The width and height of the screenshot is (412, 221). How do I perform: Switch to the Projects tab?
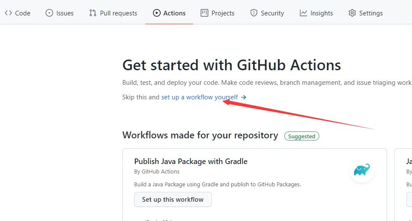(218, 13)
